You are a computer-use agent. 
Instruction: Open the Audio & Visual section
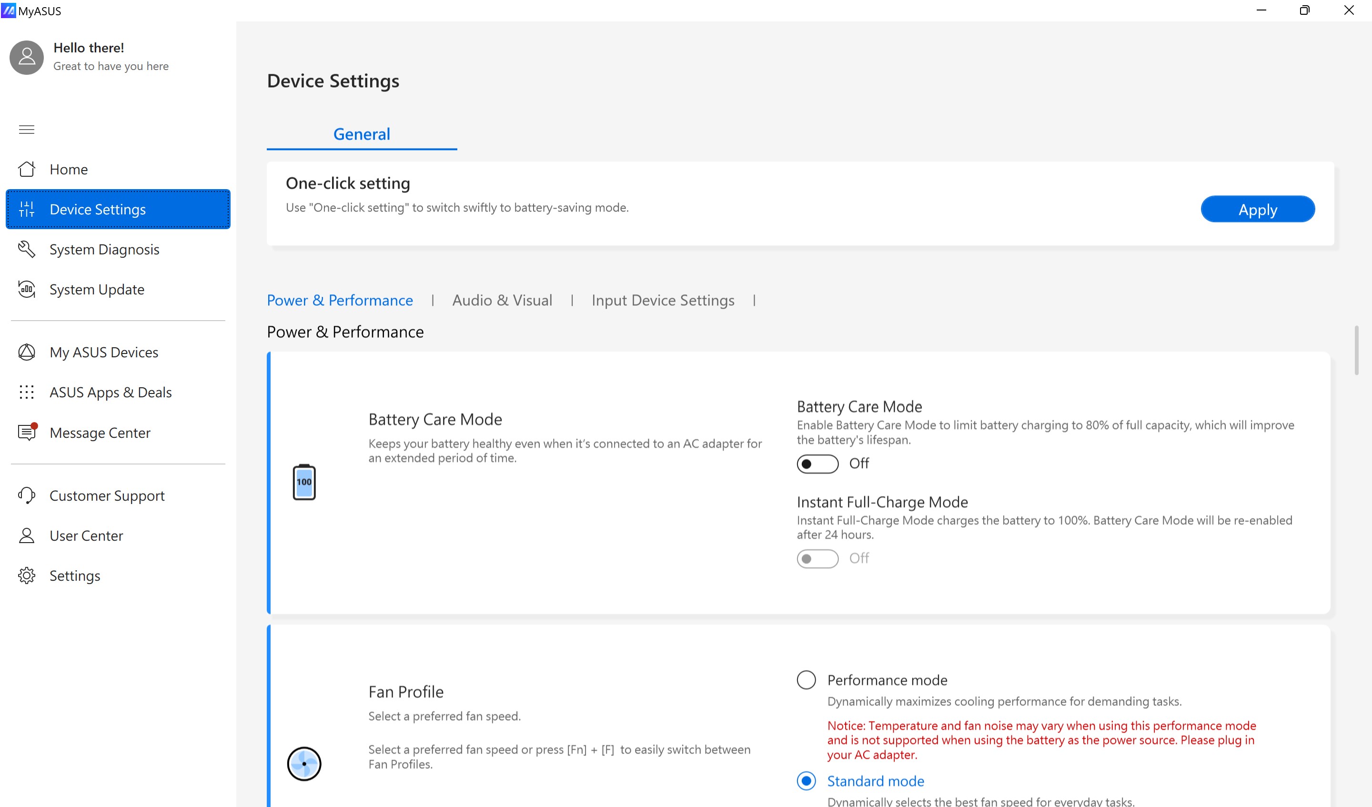pyautogui.click(x=502, y=300)
